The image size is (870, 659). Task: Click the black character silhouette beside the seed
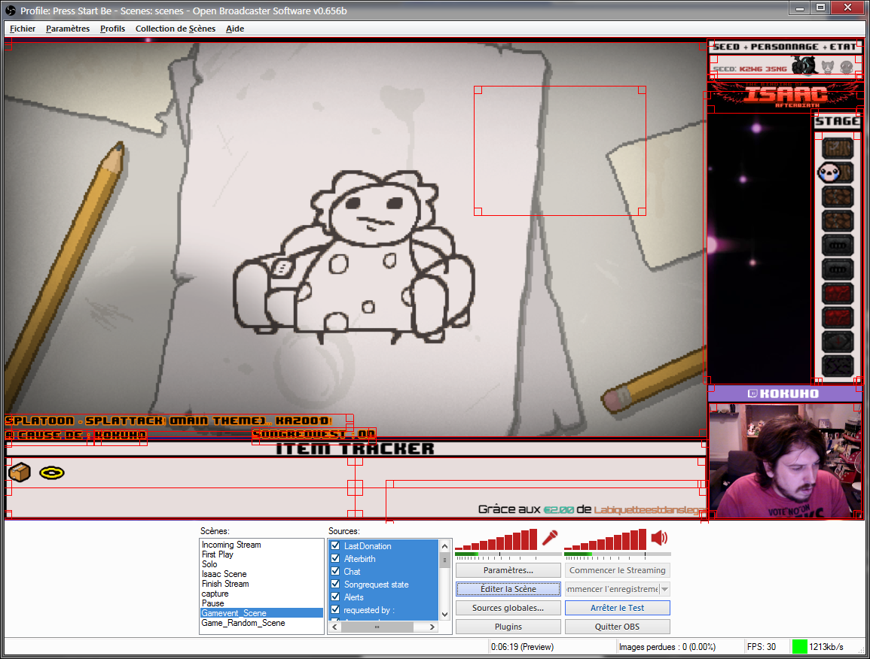[804, 65]
